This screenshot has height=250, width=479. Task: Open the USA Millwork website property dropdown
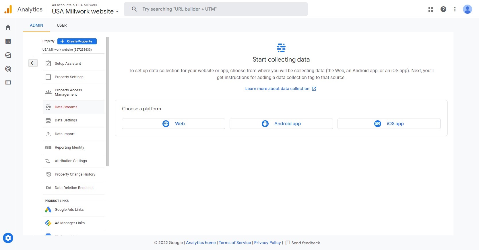tap(85, 11)
